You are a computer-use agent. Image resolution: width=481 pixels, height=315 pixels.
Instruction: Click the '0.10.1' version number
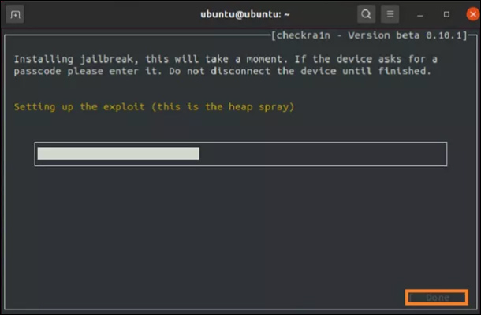[450, 36]
